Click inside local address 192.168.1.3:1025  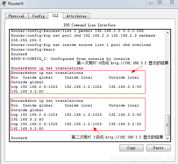click(x=83, y=115)
